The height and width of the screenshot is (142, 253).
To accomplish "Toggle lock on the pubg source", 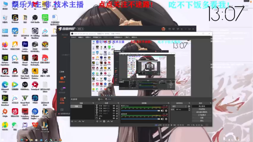I will tap(117, 116).
